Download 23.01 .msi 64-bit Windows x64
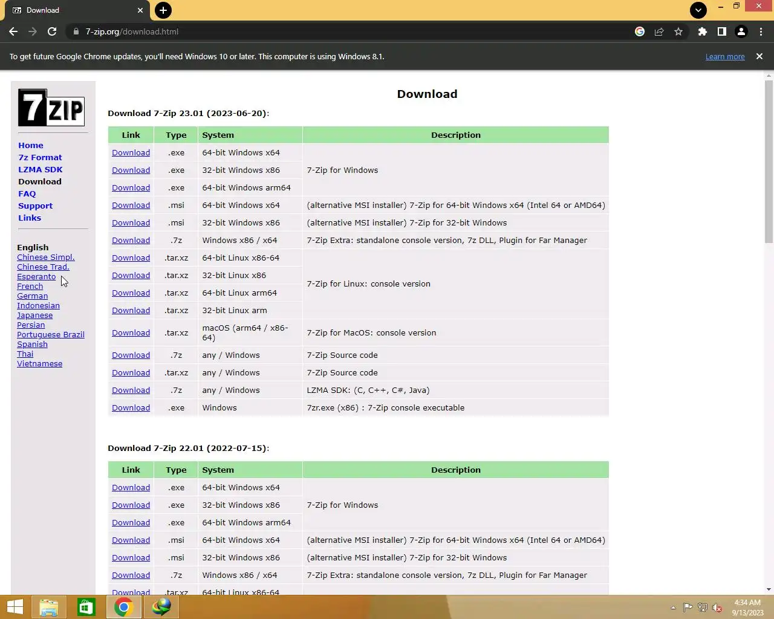The height and width of the screenshot is (619, 774). point(131,205)
